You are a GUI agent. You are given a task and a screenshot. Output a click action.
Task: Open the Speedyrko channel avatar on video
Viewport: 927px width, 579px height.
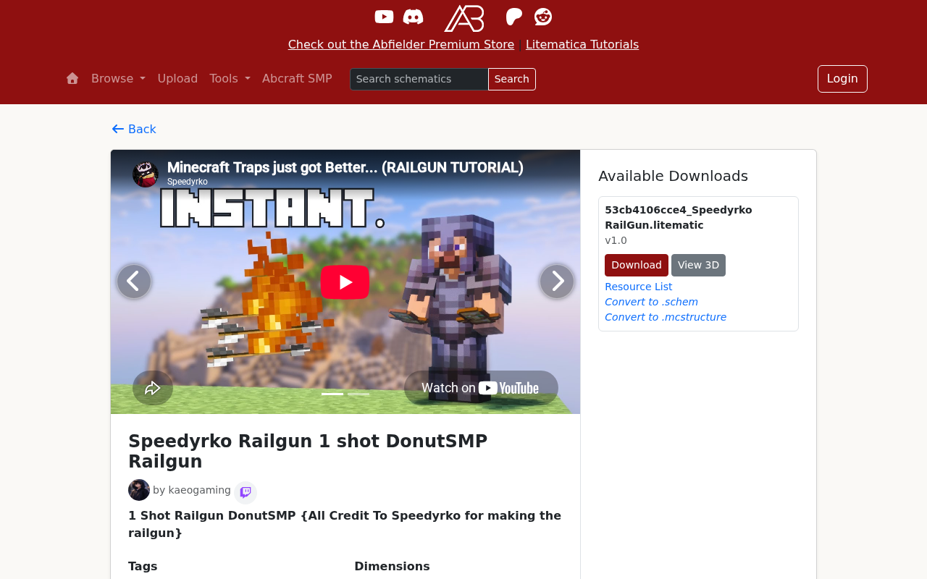[146, 174]
